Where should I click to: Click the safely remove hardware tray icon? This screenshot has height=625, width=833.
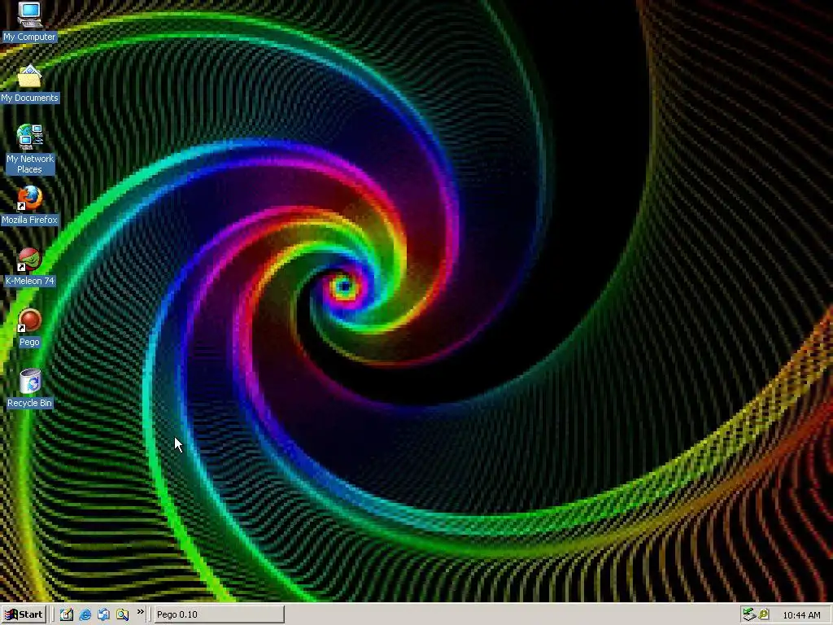(749, 614)
